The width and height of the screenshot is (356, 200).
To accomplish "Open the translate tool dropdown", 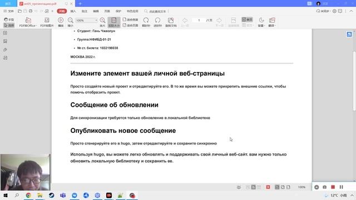I will [x=272, y=22].
